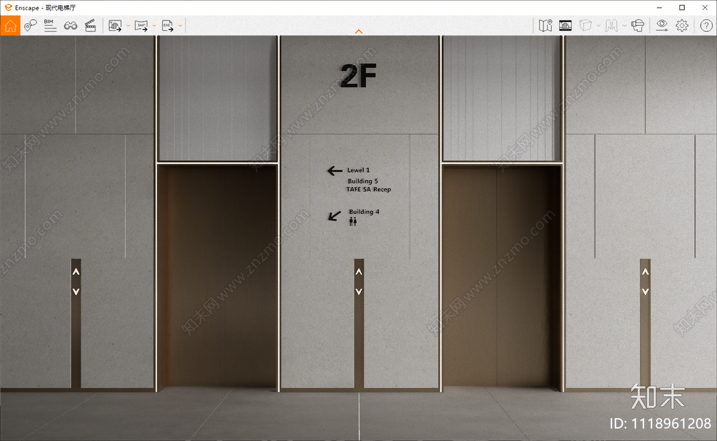Open Visual Settings eye icon
The height and width of the screenshot is (441, 717).
[x=662, y=26]
